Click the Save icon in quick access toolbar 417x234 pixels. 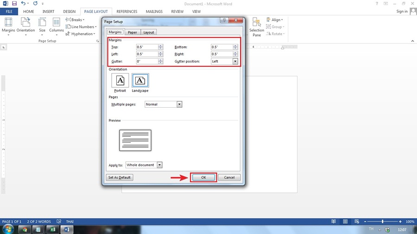click(x=14, y=3)
